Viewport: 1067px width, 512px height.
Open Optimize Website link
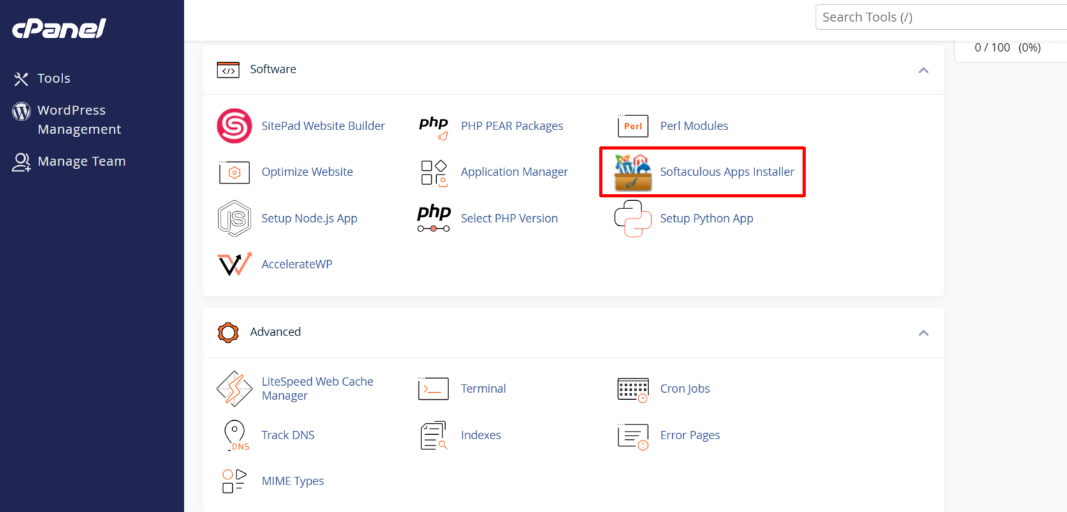307,172
